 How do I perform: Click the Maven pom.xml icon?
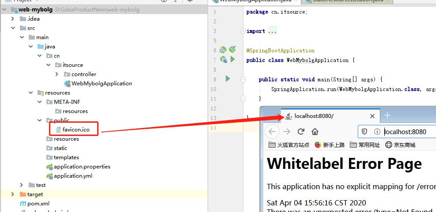click(23, 204)
